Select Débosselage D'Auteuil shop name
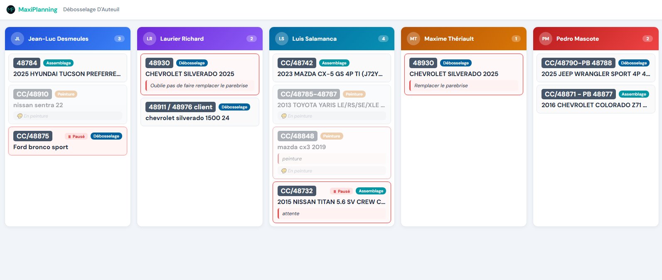 [91, 10]
